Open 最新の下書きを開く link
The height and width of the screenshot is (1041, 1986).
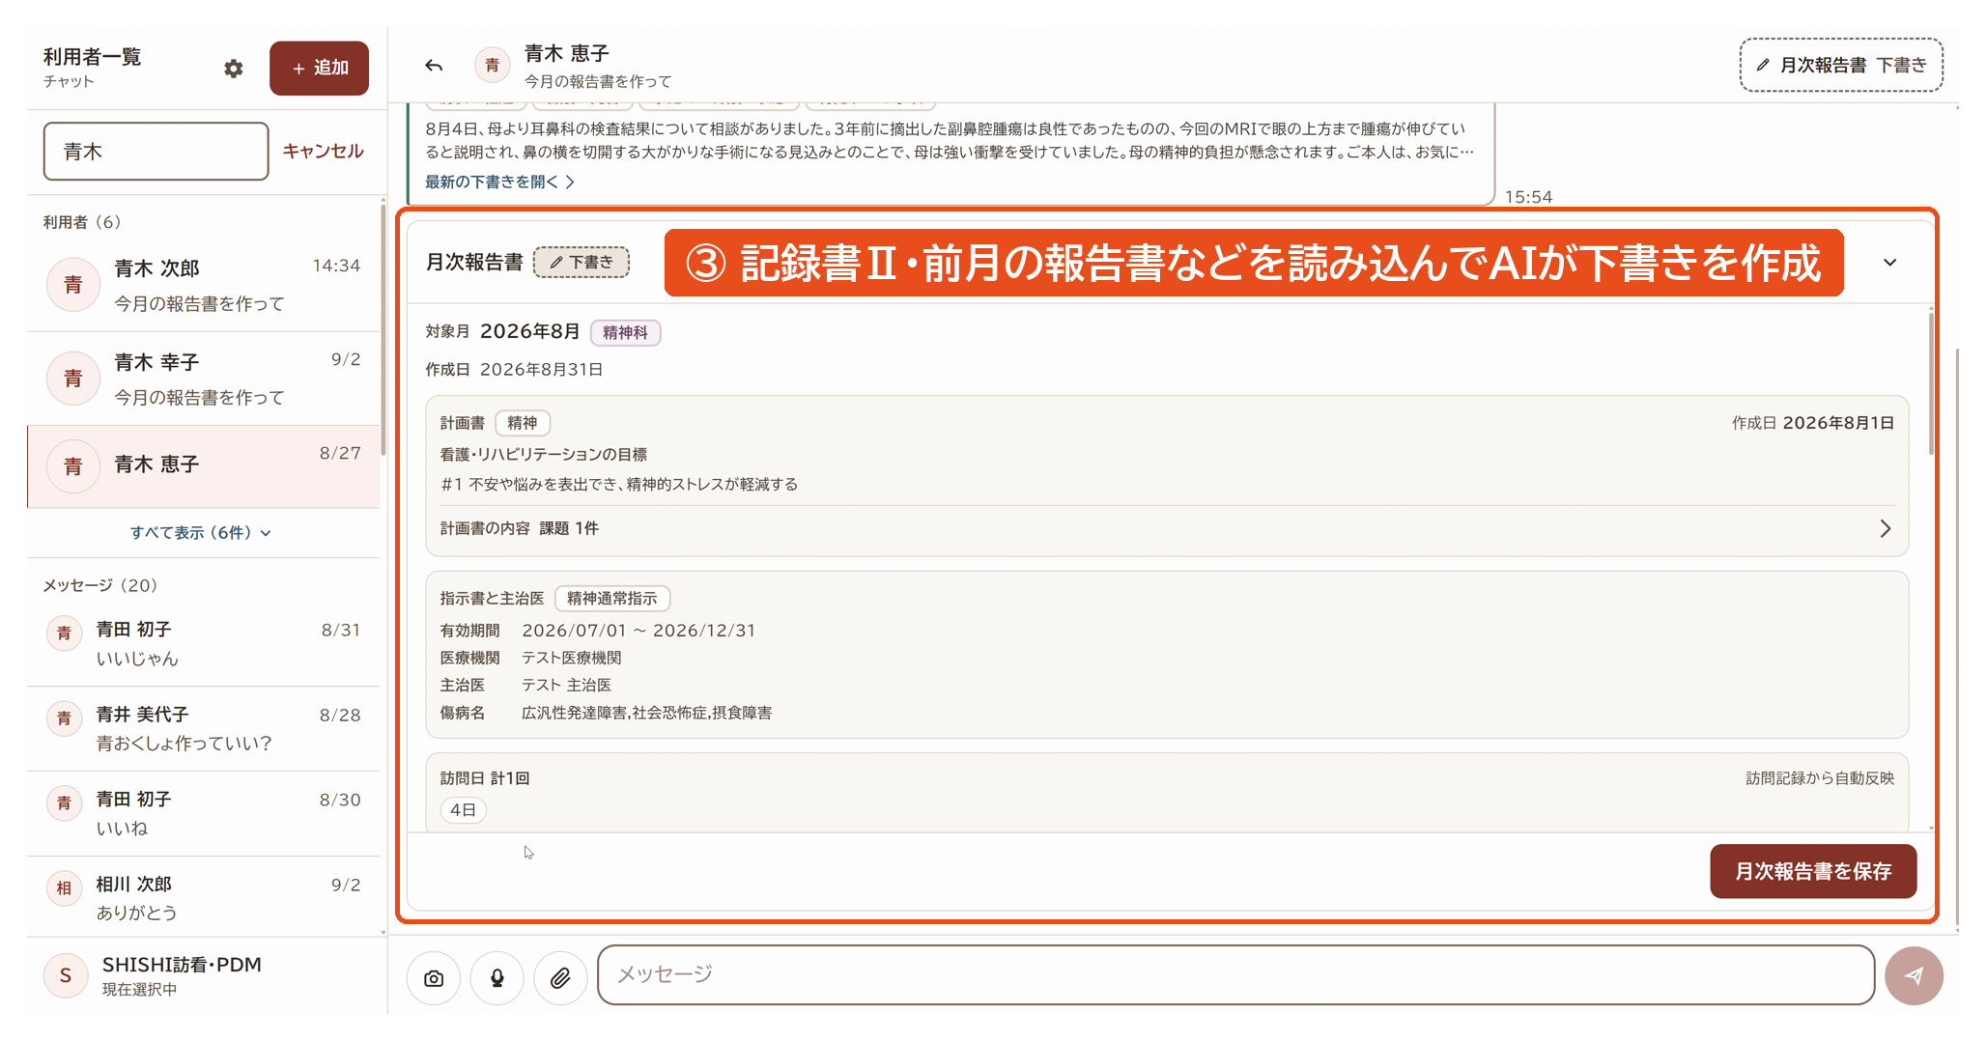499,182
